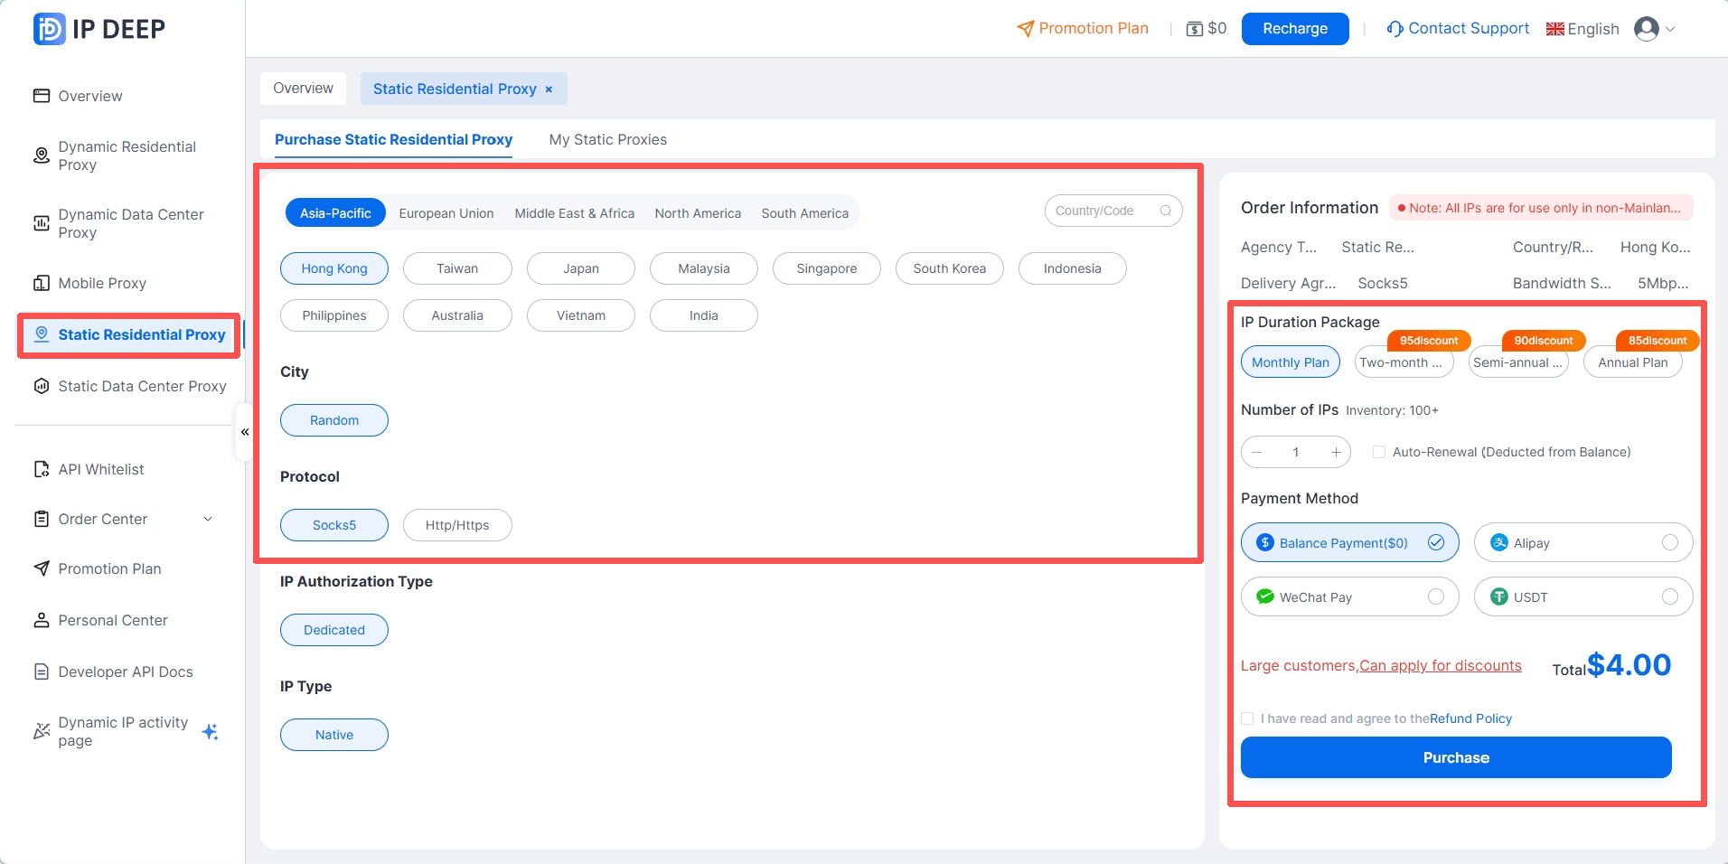
Task: Click the Country/Code search field
Action: [x=1104, y=211]
